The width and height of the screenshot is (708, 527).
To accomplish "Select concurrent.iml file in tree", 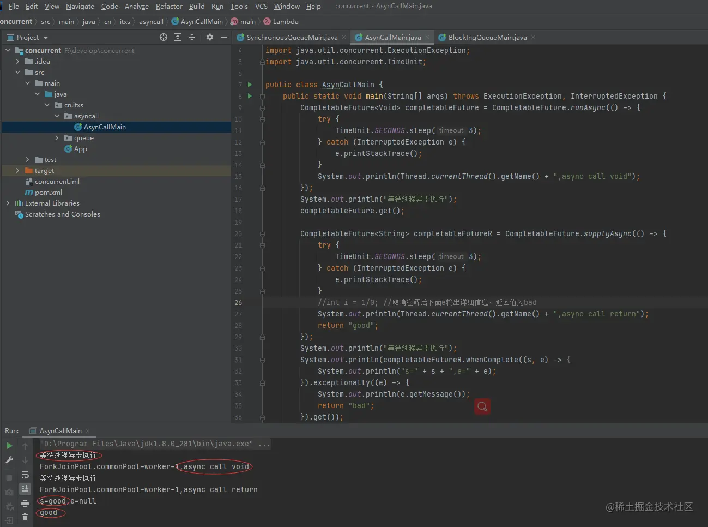I will point(57,181).
